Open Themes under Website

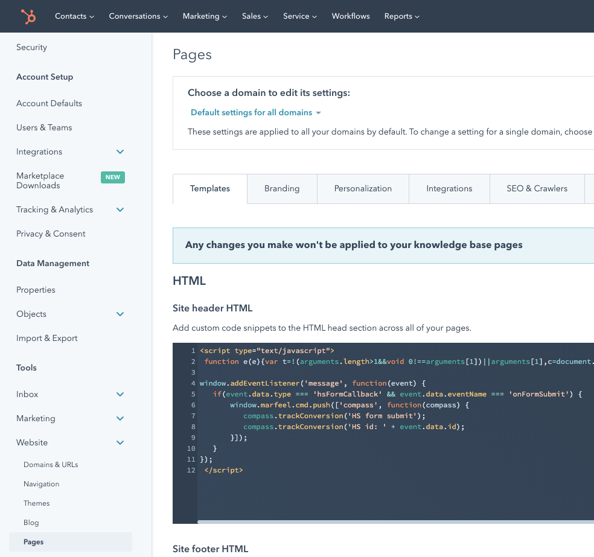click(x=36, y=503)
